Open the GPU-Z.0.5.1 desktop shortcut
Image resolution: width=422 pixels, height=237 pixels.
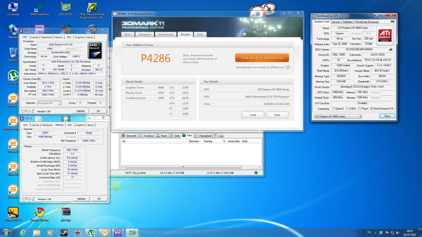point(66,9)
